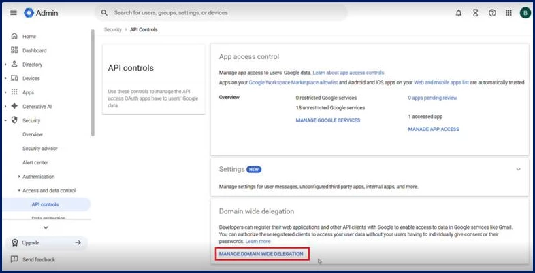Click the sidebar vertical scrollbar
This screenshot has height=273, width=535.
click(93, 83)
